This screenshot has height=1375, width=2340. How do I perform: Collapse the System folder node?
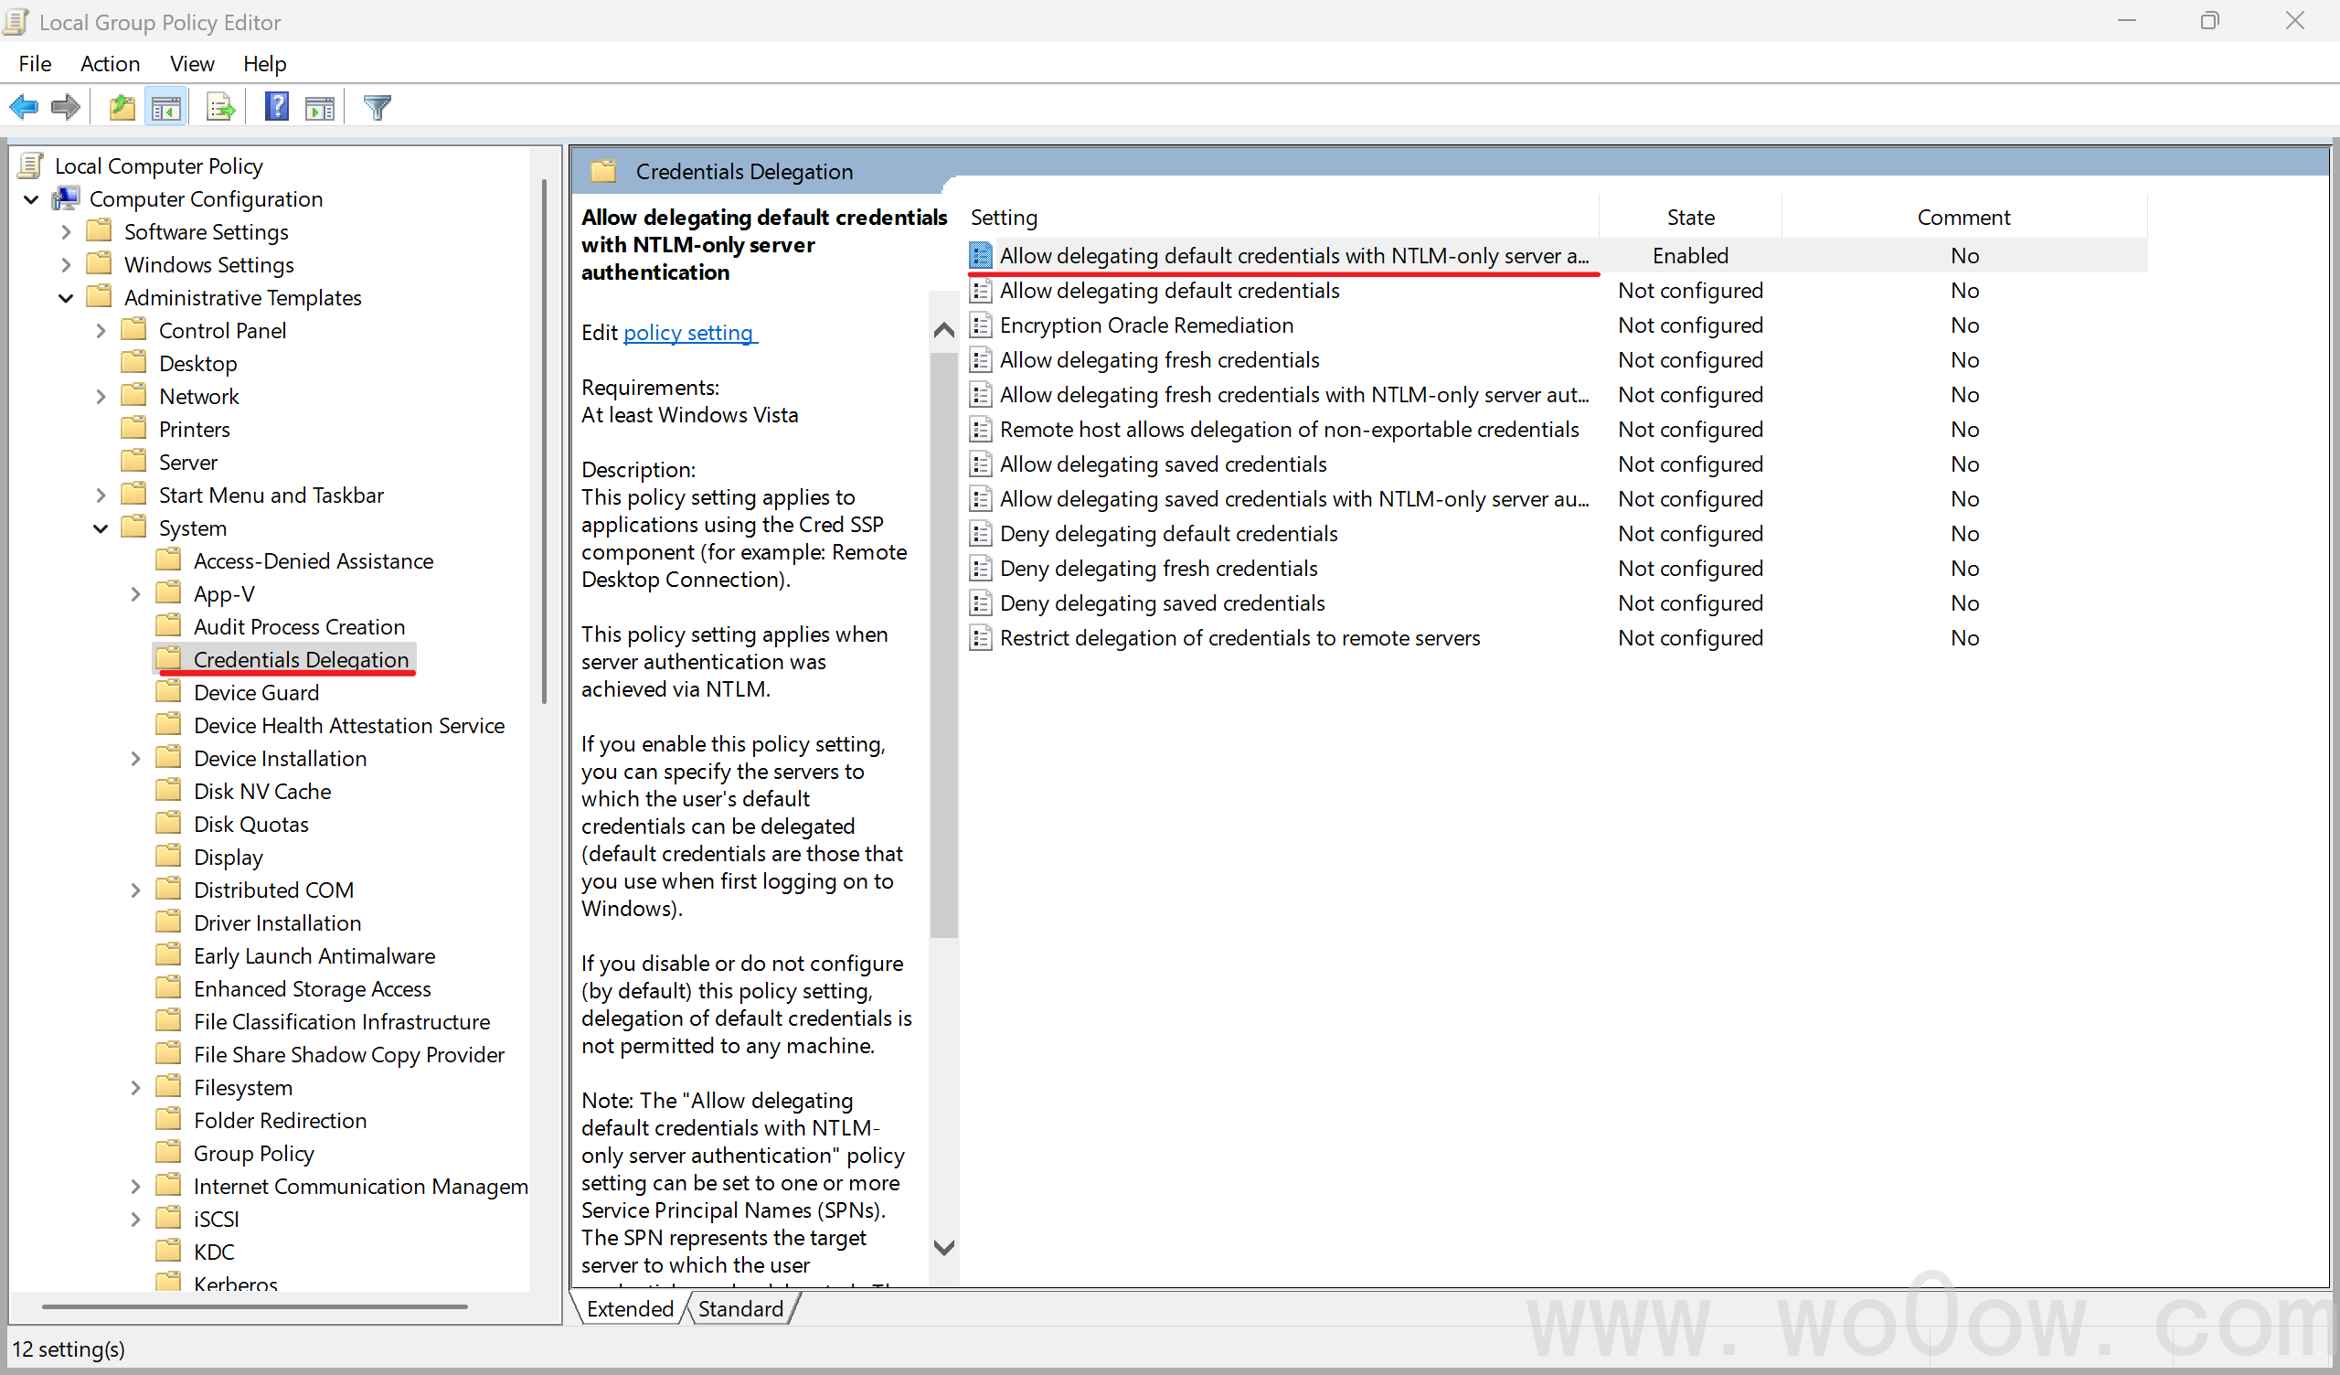pyautogui.click(x=101, y=528)
